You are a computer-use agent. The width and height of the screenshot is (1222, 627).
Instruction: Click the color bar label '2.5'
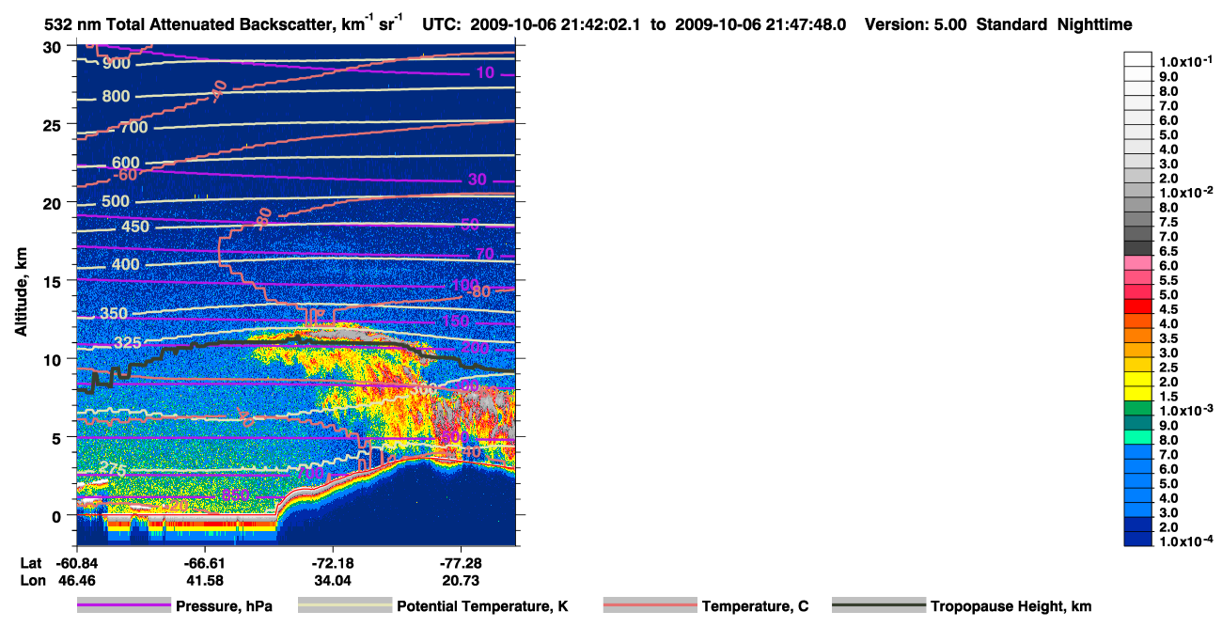1168,367
